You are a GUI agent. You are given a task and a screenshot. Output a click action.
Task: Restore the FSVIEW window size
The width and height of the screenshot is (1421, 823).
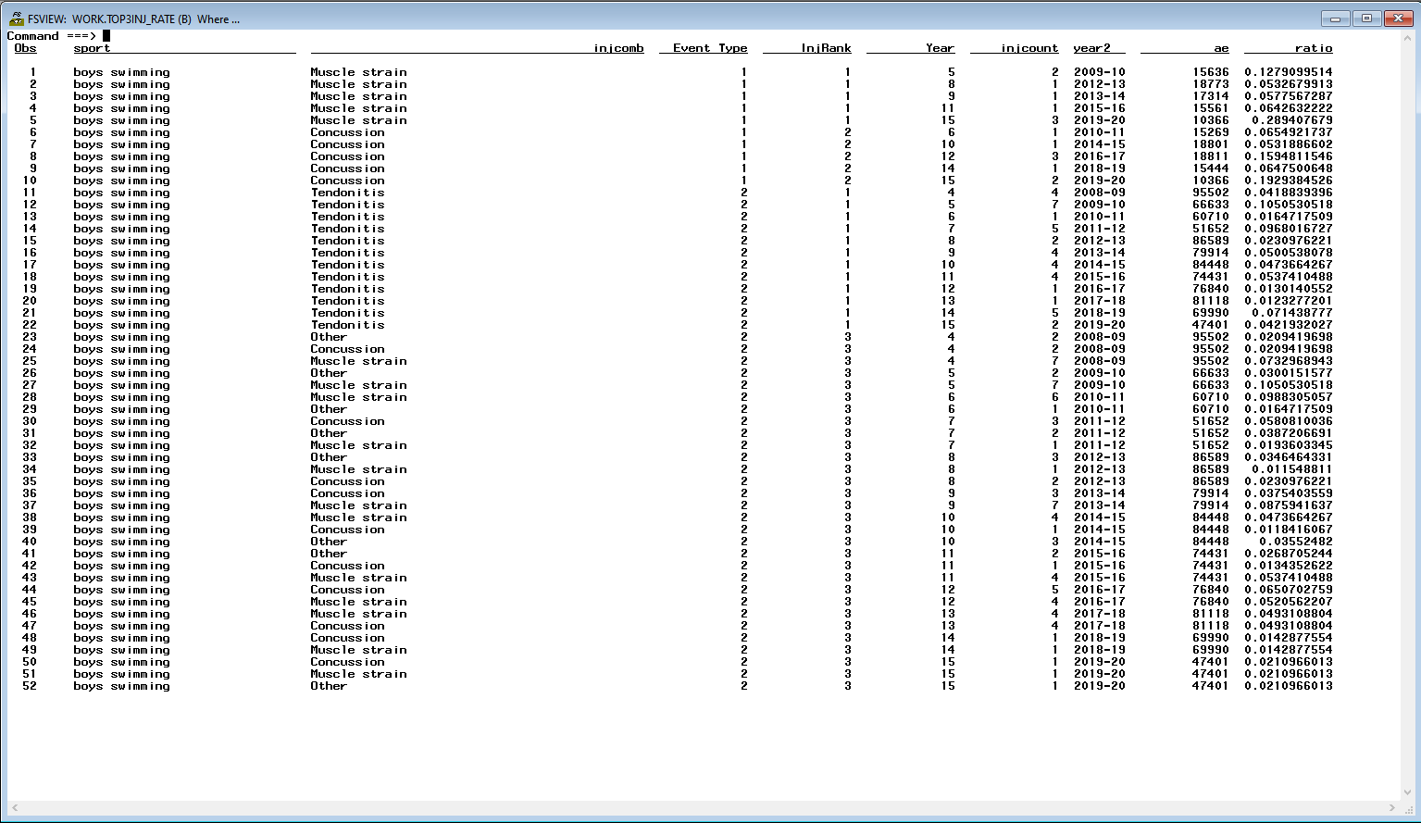(x=1366, y=18)
